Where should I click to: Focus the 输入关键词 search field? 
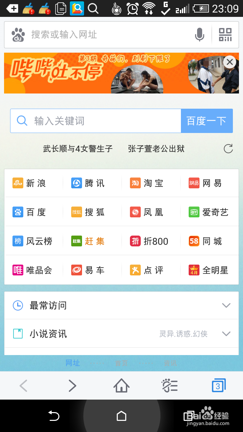96,121
